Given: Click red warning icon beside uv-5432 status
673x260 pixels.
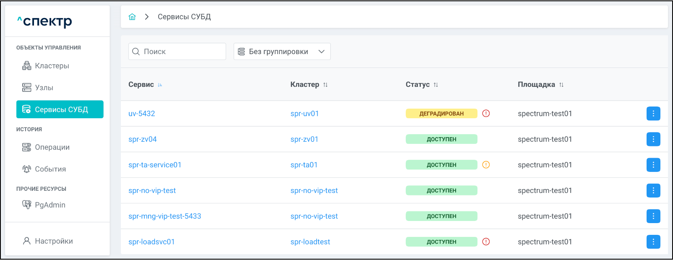Looking at the screenshot, I should [x=486, y=114].
